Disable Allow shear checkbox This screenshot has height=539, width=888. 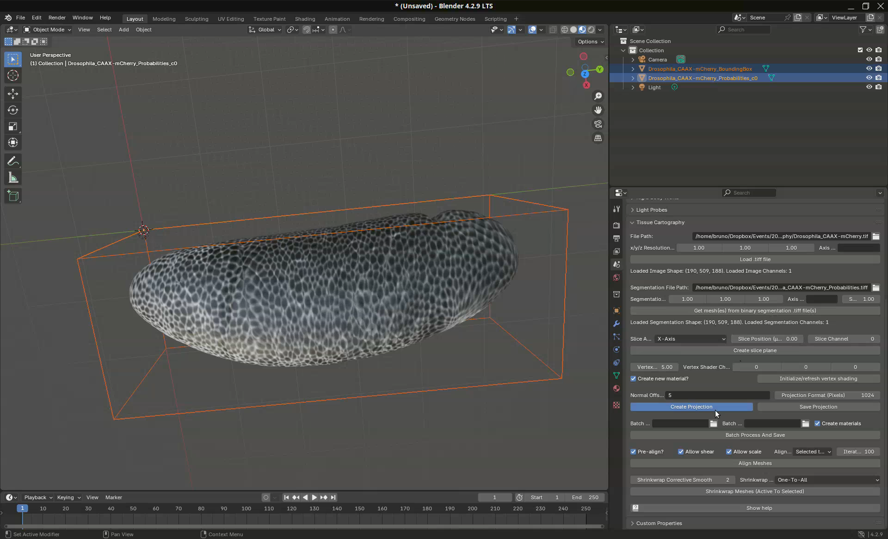point(681,452)
